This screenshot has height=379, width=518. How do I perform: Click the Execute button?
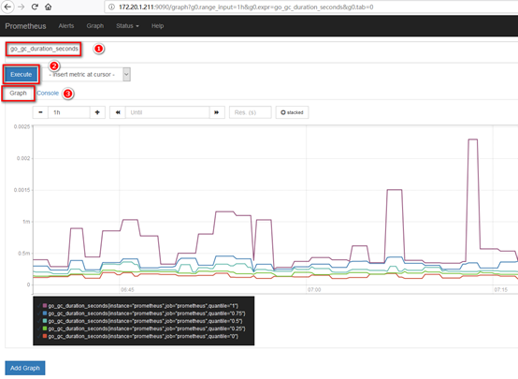click(x=22, y=75)
